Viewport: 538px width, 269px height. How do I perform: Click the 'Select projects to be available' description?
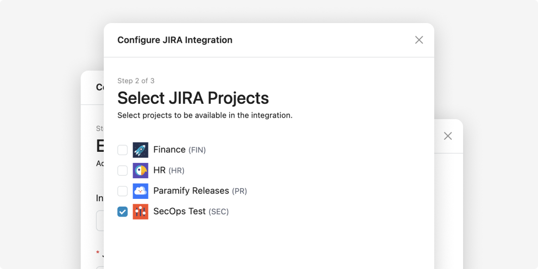coord(205,116)
